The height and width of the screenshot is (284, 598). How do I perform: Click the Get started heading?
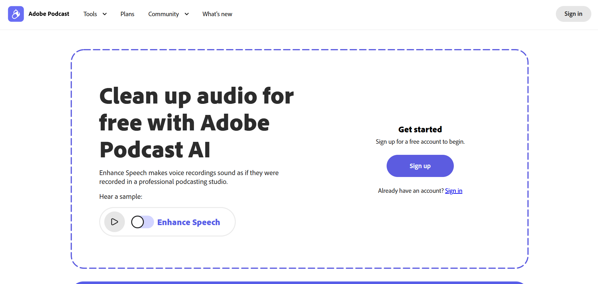(x=420, y=129)
